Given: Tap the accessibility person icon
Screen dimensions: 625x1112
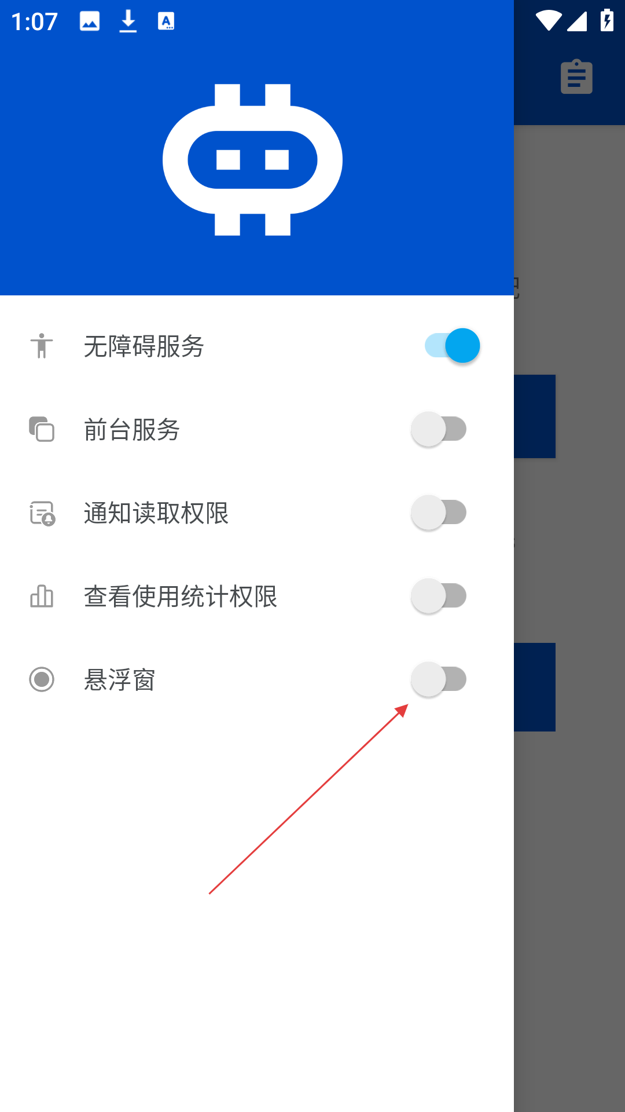Looking at the screenshot, I should coord(42,346).
